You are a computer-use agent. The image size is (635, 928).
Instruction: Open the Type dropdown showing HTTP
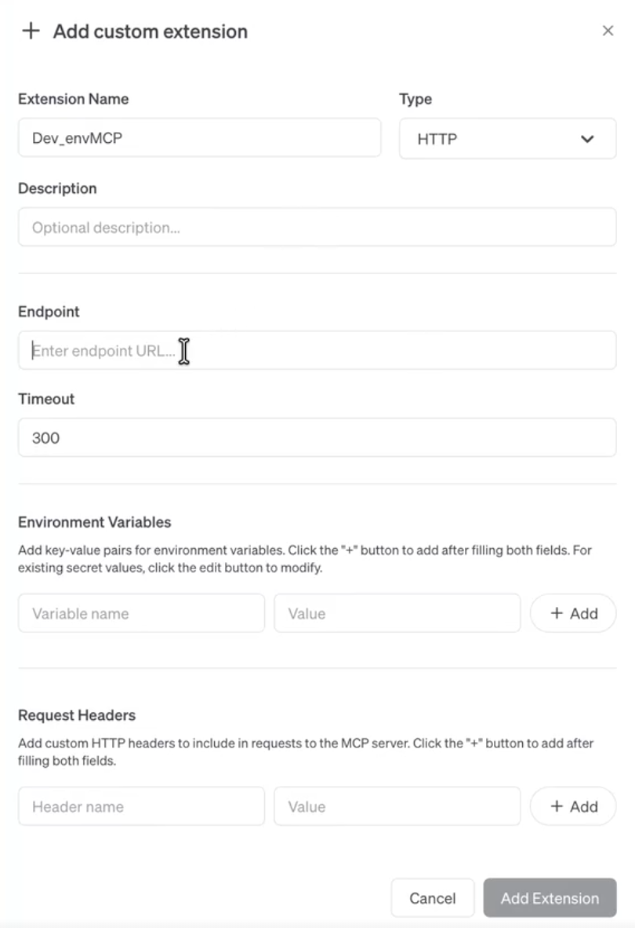click(507, 139)
